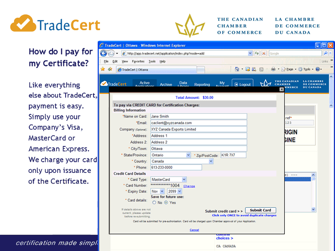
Task: Open the Print options dropdown arrow
Action: pos(278,69)
